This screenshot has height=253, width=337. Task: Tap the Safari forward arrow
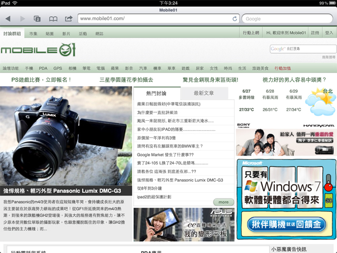22,19
